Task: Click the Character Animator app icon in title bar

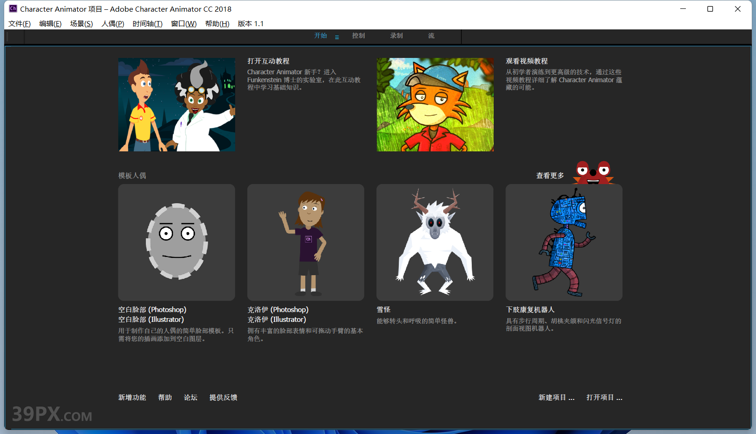Action: pyautogui.click(x=13, y=8)
